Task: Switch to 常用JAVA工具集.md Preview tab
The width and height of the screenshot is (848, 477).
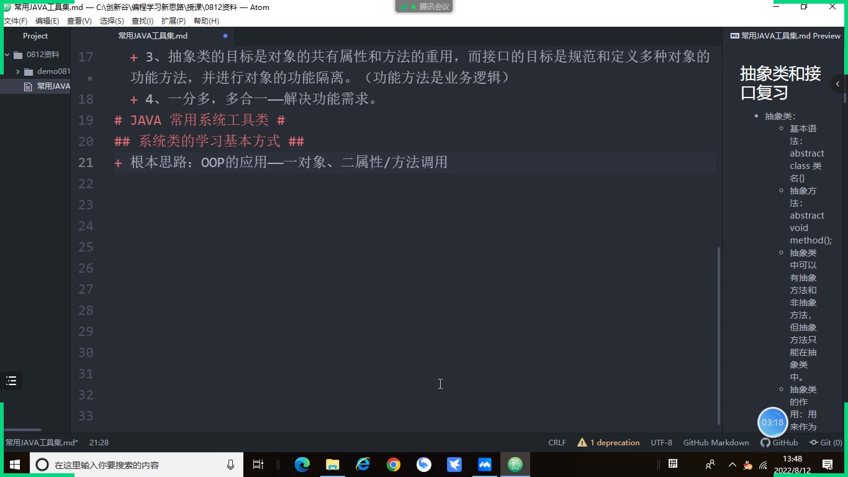Action: [785, 36]
